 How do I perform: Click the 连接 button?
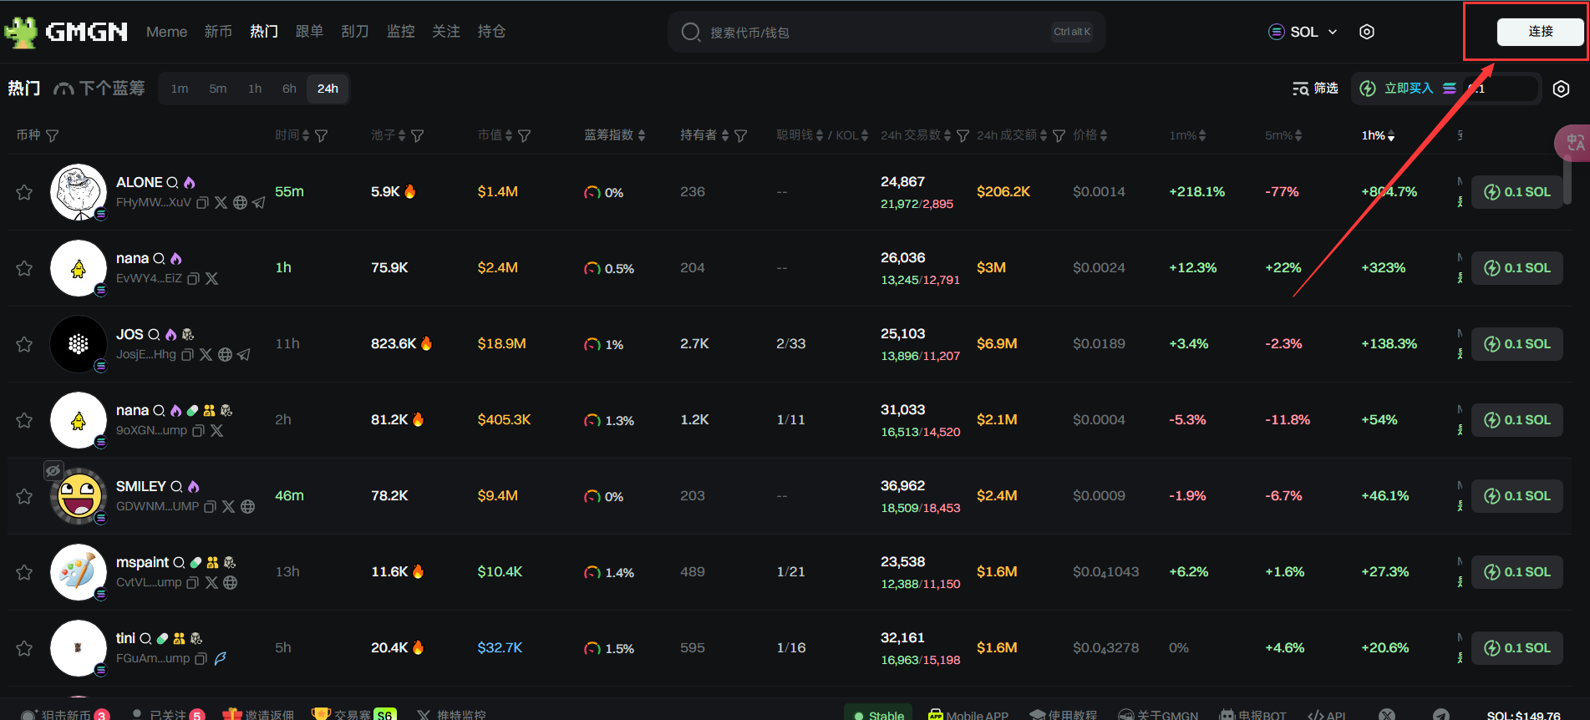(x=1540, y=32)
